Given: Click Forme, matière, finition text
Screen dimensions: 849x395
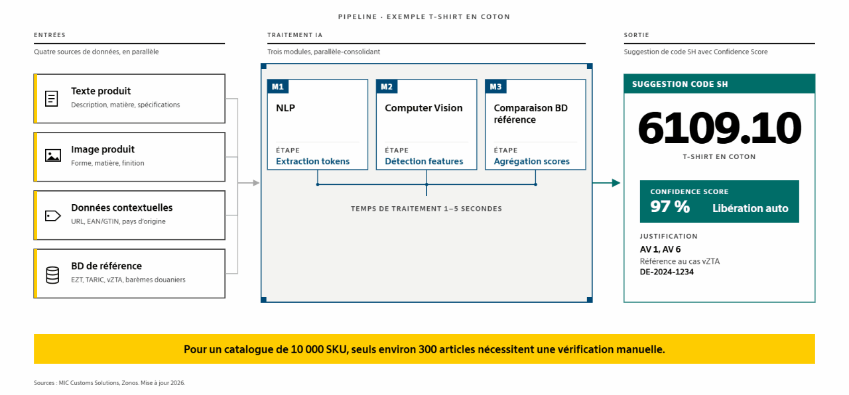Looking at the screenshot, I should point(107,163).
